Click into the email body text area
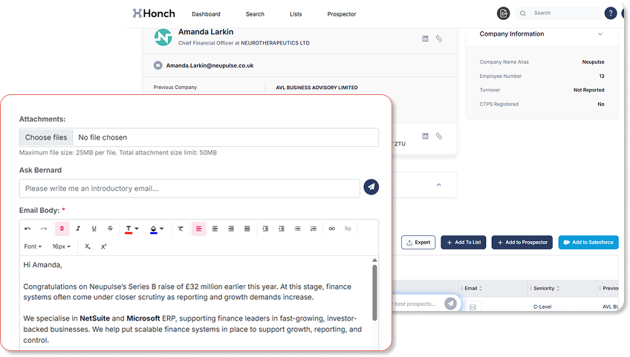Viewport: 630px width, 357px height. 195,302
